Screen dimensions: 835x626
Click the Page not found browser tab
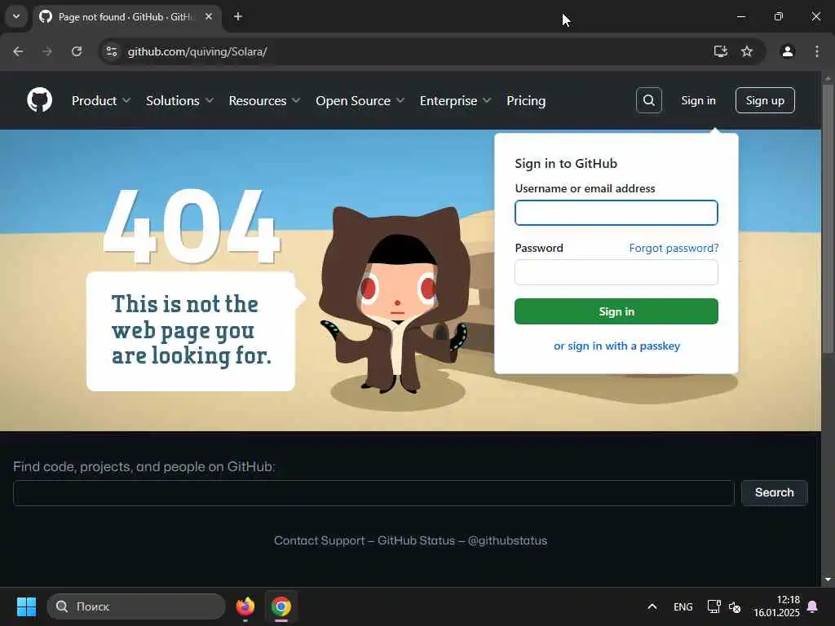click(128, 17)
